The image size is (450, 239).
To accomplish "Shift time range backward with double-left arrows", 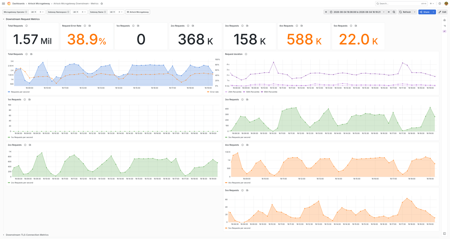I will (x=326, y=12).
